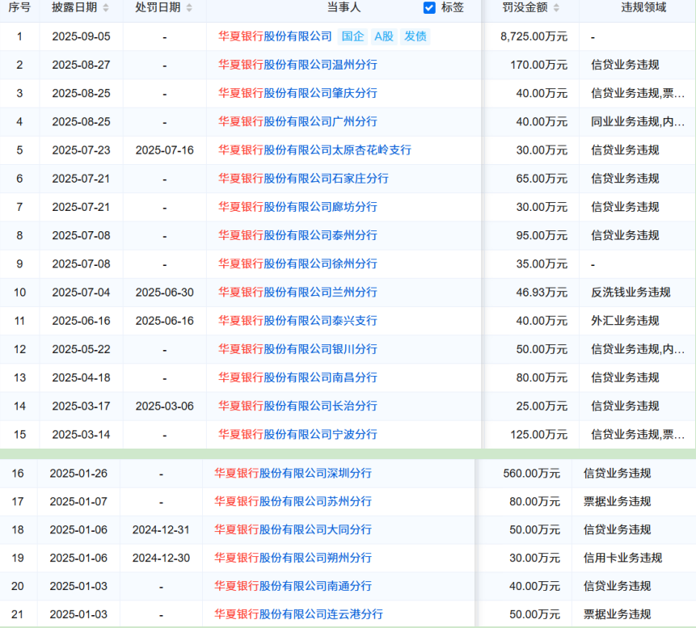
Task: Click penalty date 2025-06-30
Action: 165,292
